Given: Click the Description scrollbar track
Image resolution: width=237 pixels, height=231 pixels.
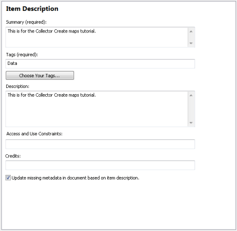Looking at the screenshot, I should (191, 109).
